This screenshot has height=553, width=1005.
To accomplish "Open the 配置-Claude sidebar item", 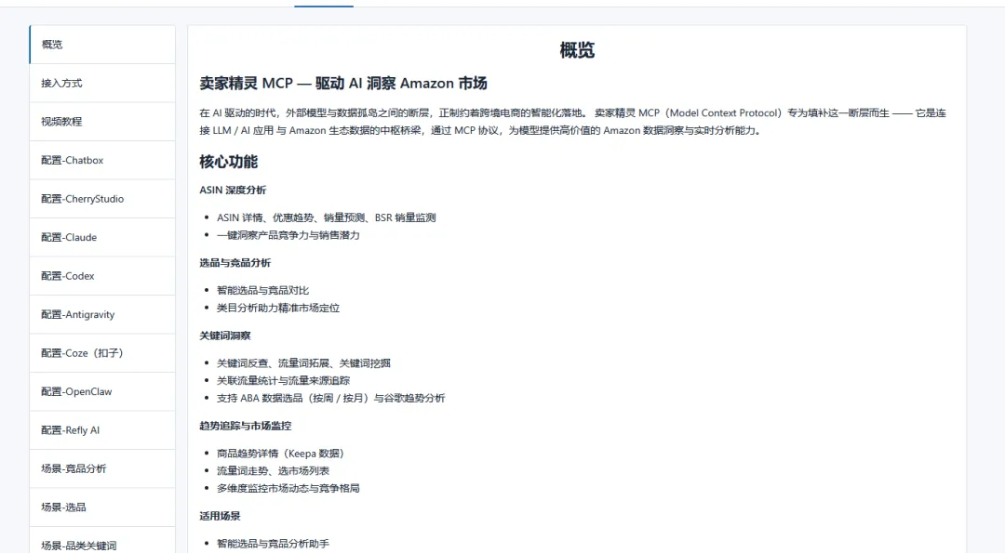I will coord(102,237).
